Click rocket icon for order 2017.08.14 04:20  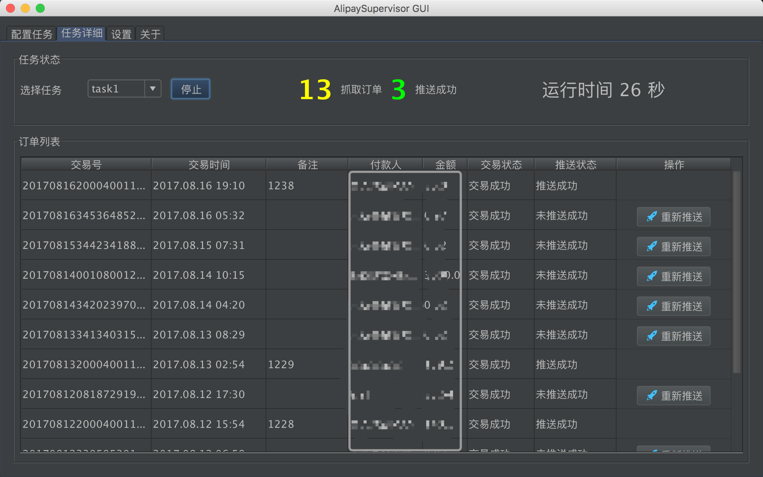652,306
